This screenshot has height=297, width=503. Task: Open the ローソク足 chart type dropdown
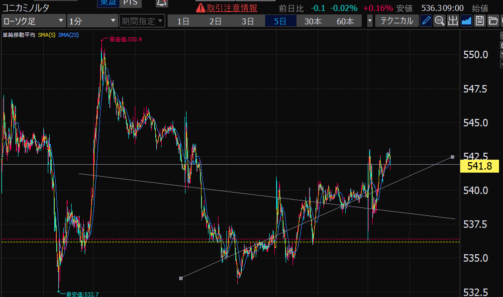pos(33,21)
